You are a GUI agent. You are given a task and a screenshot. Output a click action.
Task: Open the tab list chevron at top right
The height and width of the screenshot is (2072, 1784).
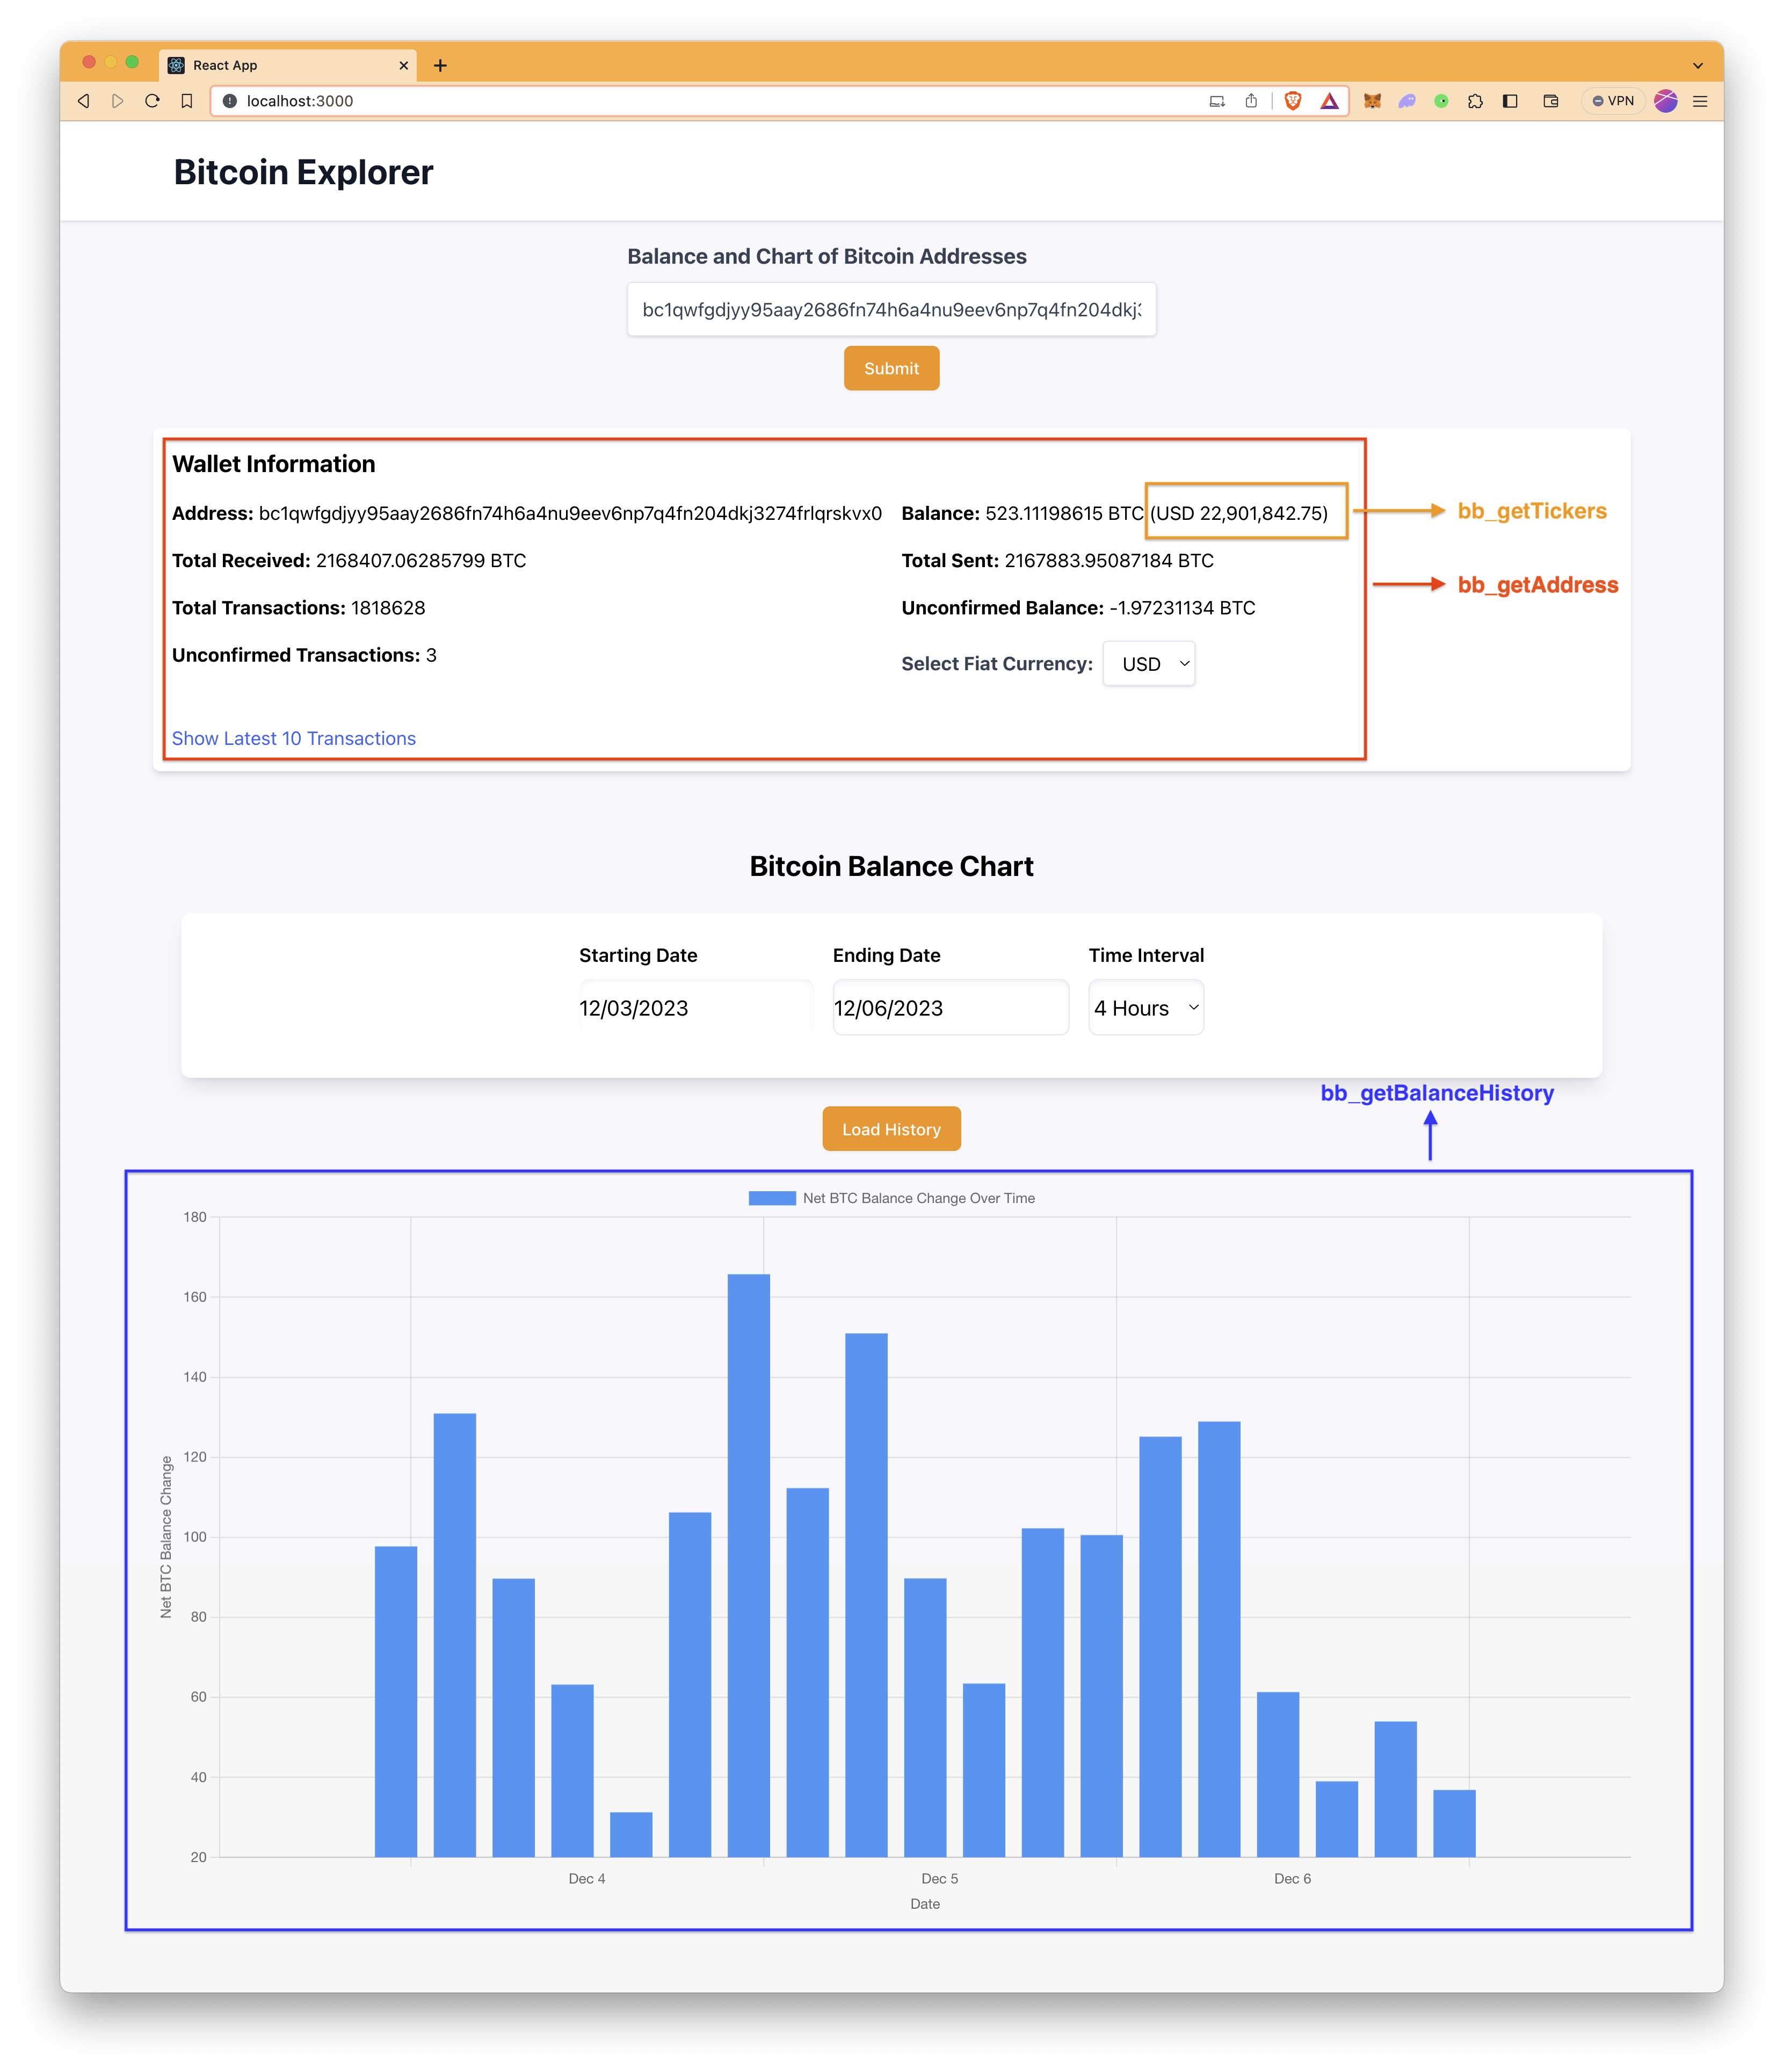pos(1697,66)
